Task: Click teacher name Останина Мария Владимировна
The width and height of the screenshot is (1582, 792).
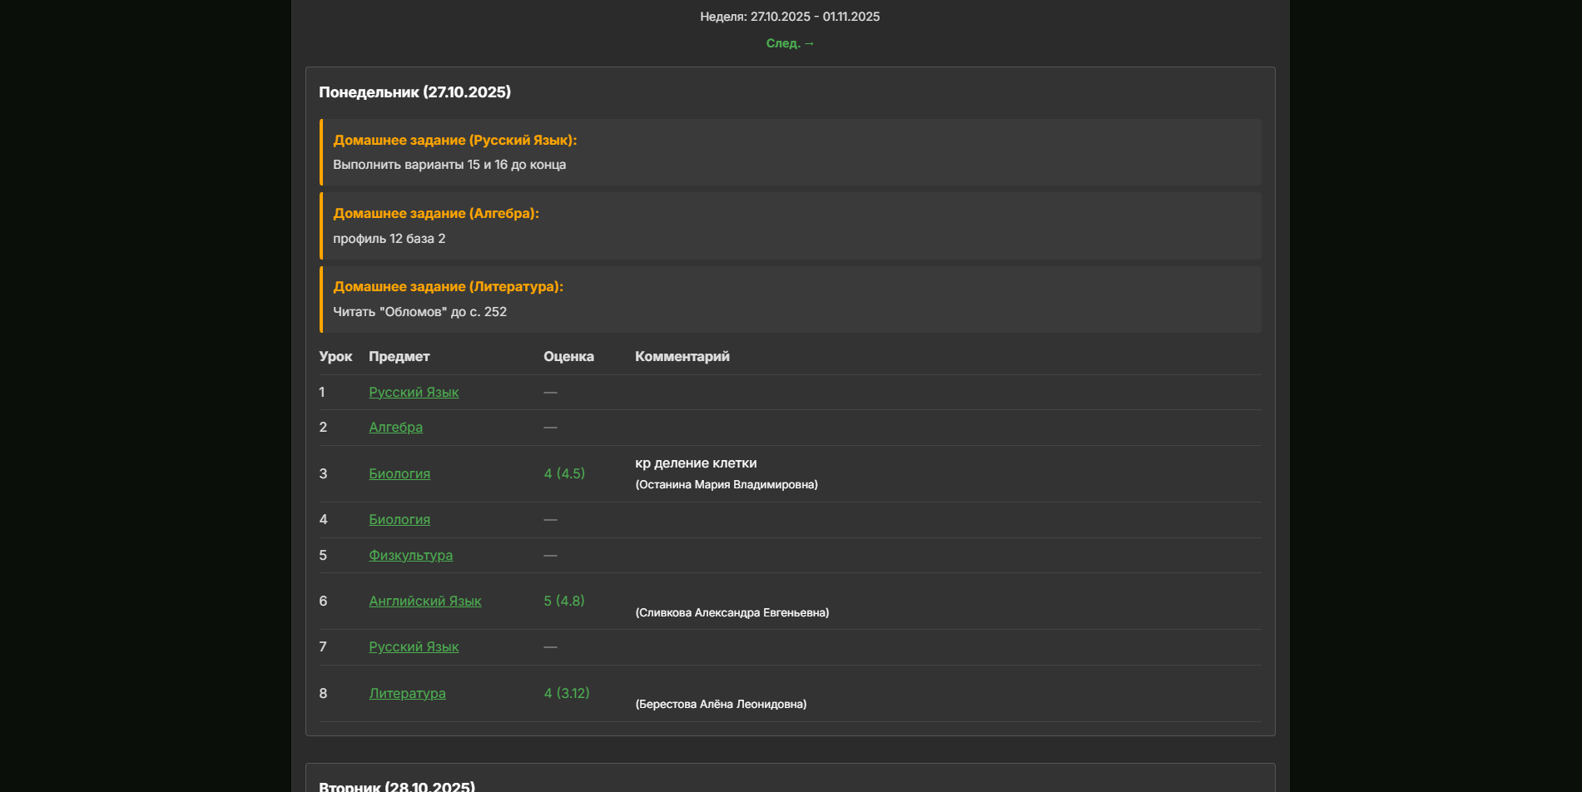Action: 727,484
